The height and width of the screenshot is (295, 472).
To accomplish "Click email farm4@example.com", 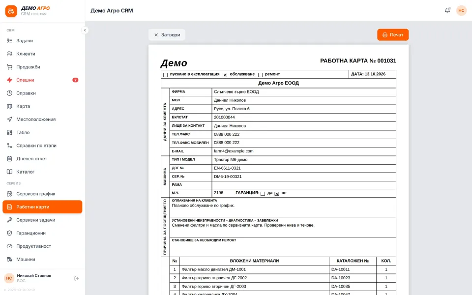I will pos(234,151).
